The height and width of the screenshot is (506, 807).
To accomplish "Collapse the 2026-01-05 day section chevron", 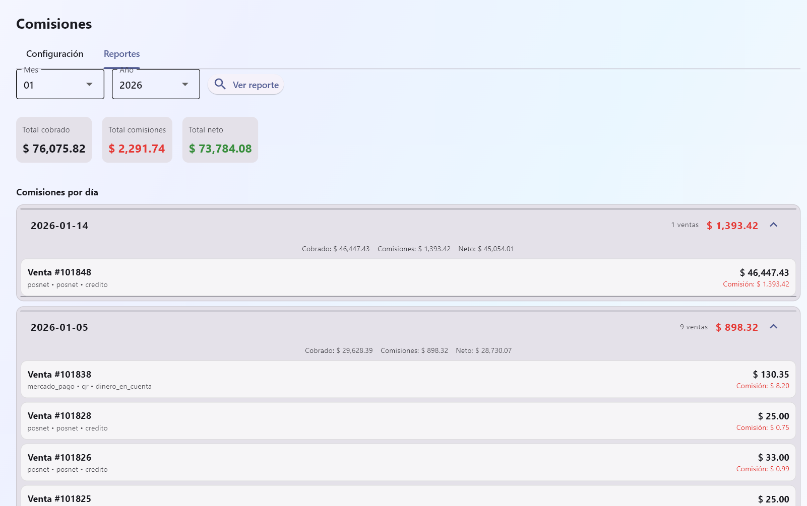I will click(x=773, y=327).
